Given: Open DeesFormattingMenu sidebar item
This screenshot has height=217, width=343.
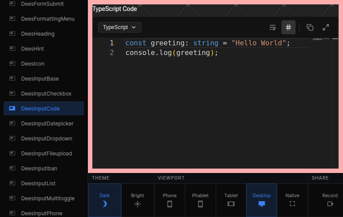Looking at the screenshot, I should click(47, 19).
